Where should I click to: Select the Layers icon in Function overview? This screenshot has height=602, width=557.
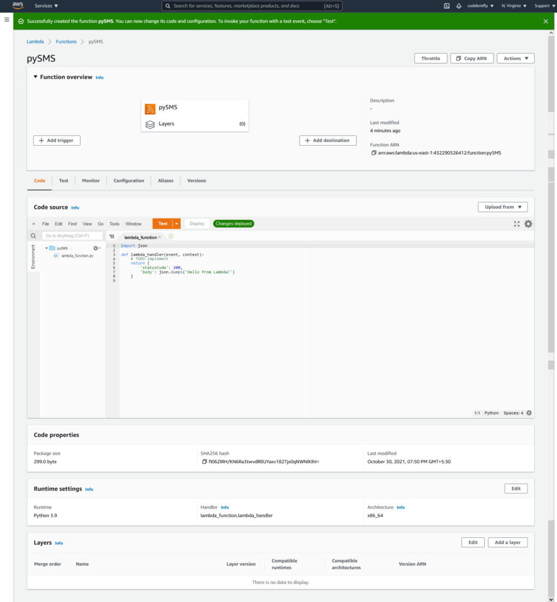pos(150,123)
